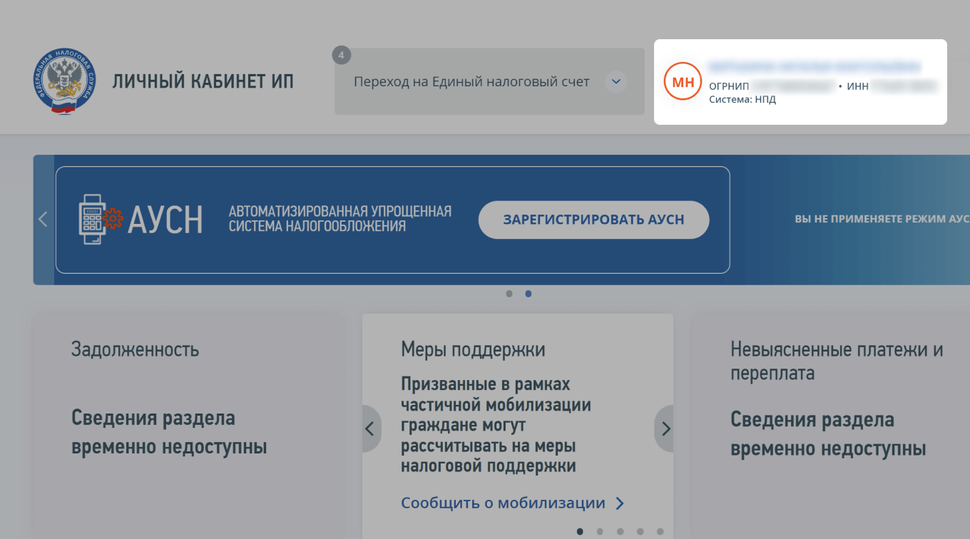
Task: Click the ЛИЧНЫЙ КАБИНЕТ ИП title
Action: point(203,81)
